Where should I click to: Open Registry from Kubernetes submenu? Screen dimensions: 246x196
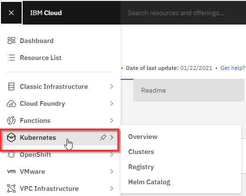[141, 167]
